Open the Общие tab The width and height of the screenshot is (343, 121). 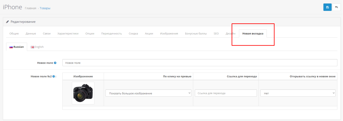[14, 34]
